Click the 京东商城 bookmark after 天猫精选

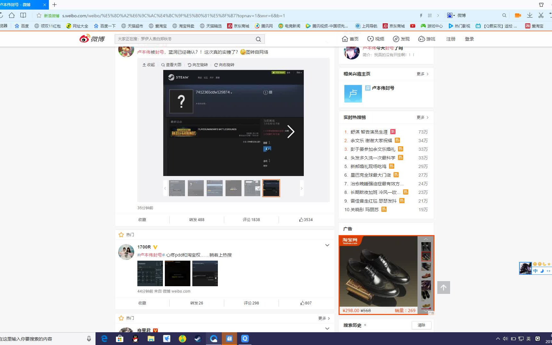click(x=238, y=26)
